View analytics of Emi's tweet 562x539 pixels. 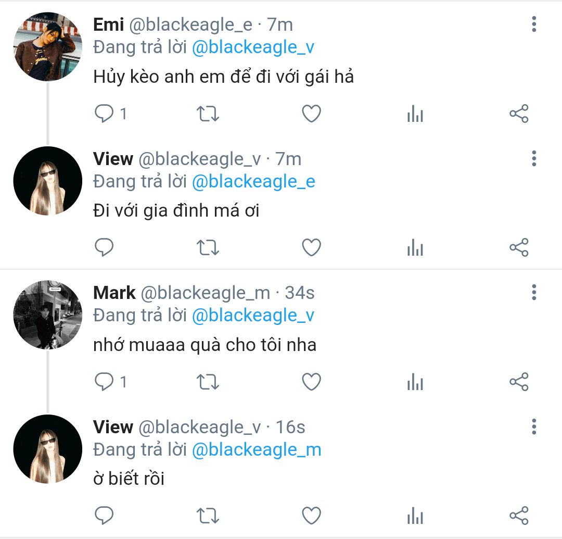[415, 114]
